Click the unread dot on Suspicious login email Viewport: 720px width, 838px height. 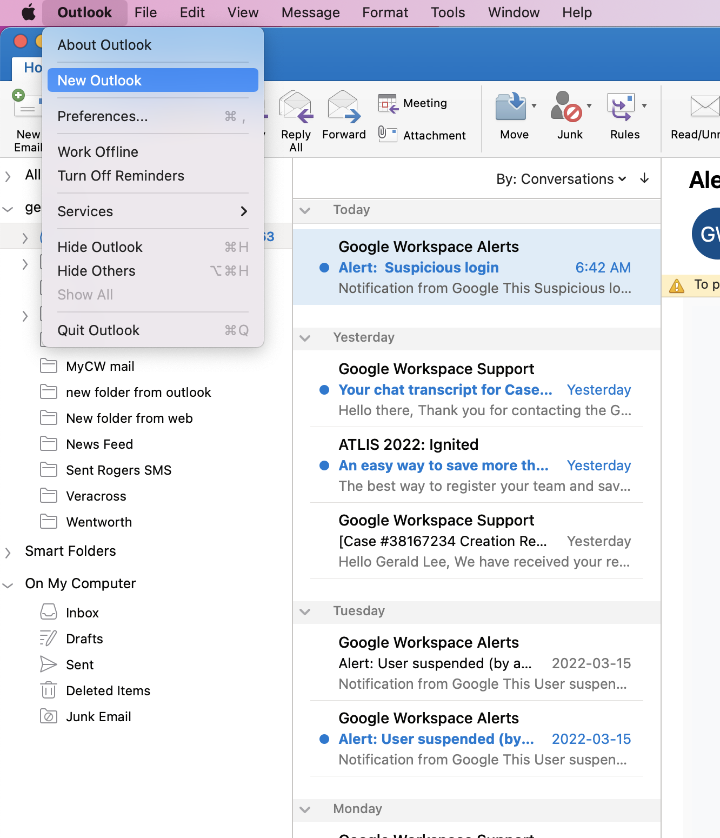(324, 268)
